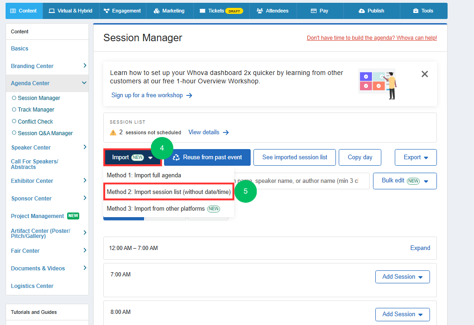This screenshot has height=325, width=474.
Task: Click the warning triangle for unscheduled sessions
Action: 113,132
